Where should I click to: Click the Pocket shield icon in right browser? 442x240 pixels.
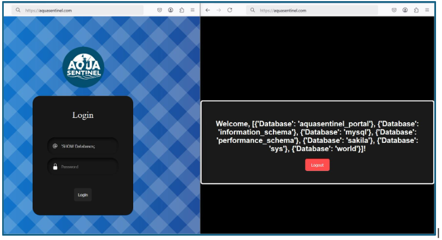tap(394, 10)
